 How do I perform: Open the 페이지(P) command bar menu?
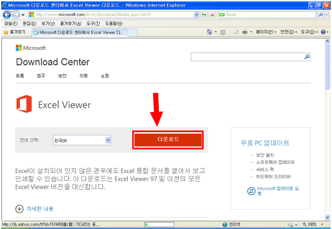[266, 32]
